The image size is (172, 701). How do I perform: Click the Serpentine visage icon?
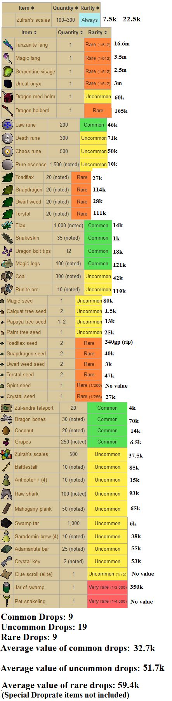[x=8, y=71]
